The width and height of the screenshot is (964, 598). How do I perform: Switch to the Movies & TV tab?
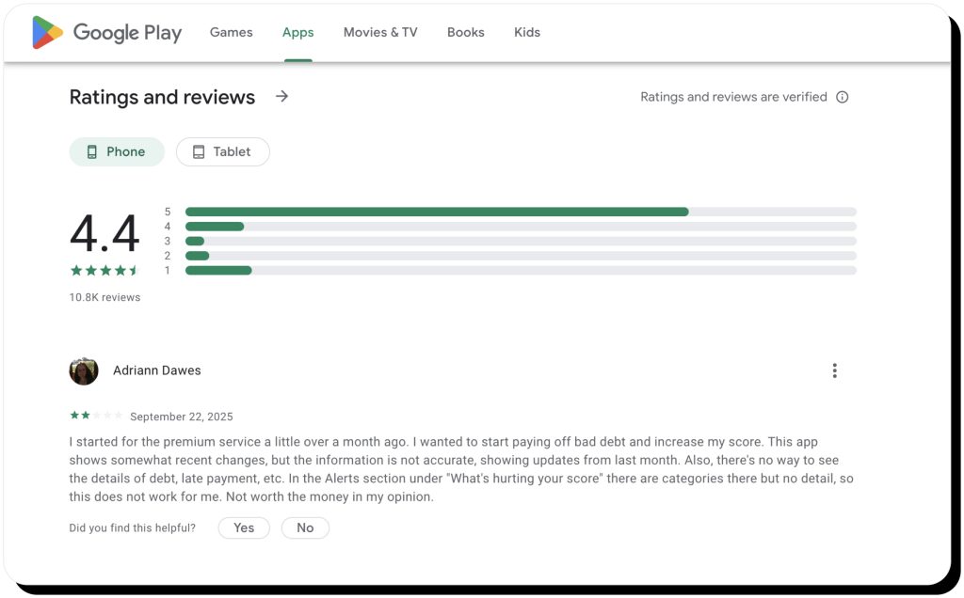tap(378, 31)
